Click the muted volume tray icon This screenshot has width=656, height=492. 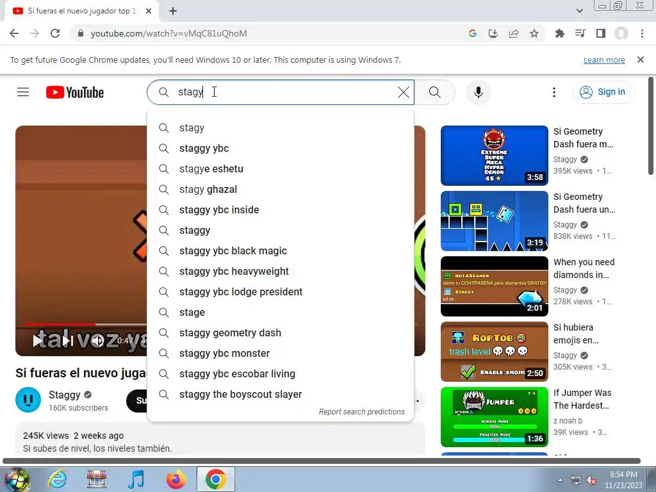[591, 480]
